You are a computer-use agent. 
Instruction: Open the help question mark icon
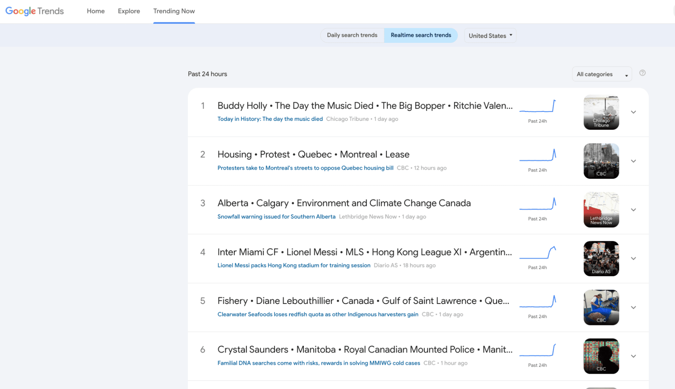pos(642,73)
